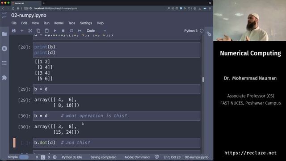Open the Run menu
286x161 pixels.
click(46, 23)
